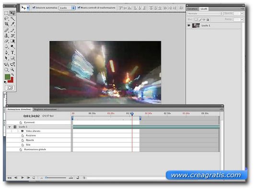Swap foreground and background colors
Screen dimensions: 254x190
[12, 75]
